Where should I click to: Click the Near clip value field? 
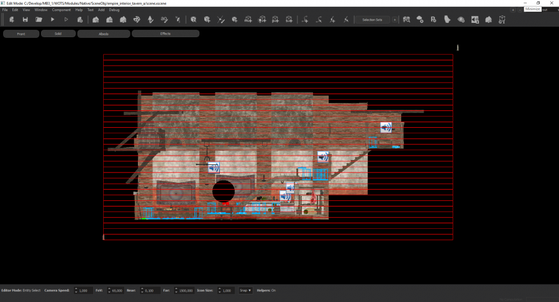[149, 291]
